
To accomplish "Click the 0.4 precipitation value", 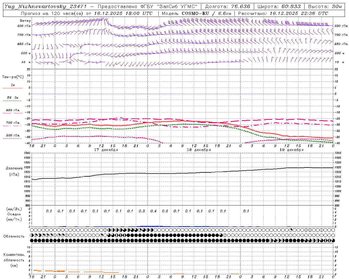I will [x=154, y=211].
